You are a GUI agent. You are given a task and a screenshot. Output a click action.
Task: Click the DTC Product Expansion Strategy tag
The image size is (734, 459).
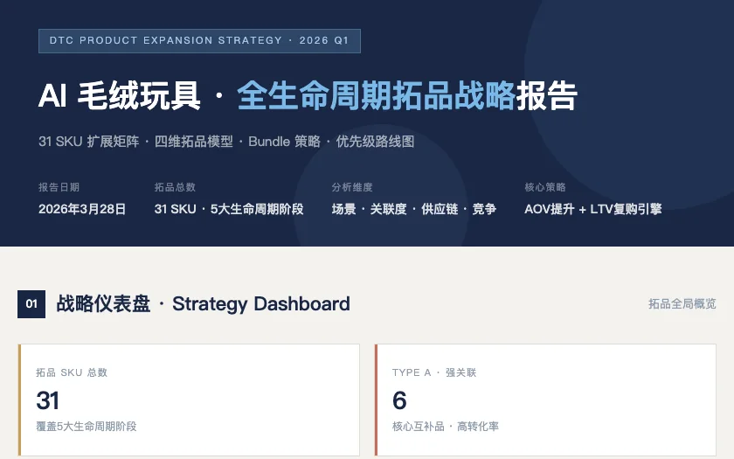[199, 41]
